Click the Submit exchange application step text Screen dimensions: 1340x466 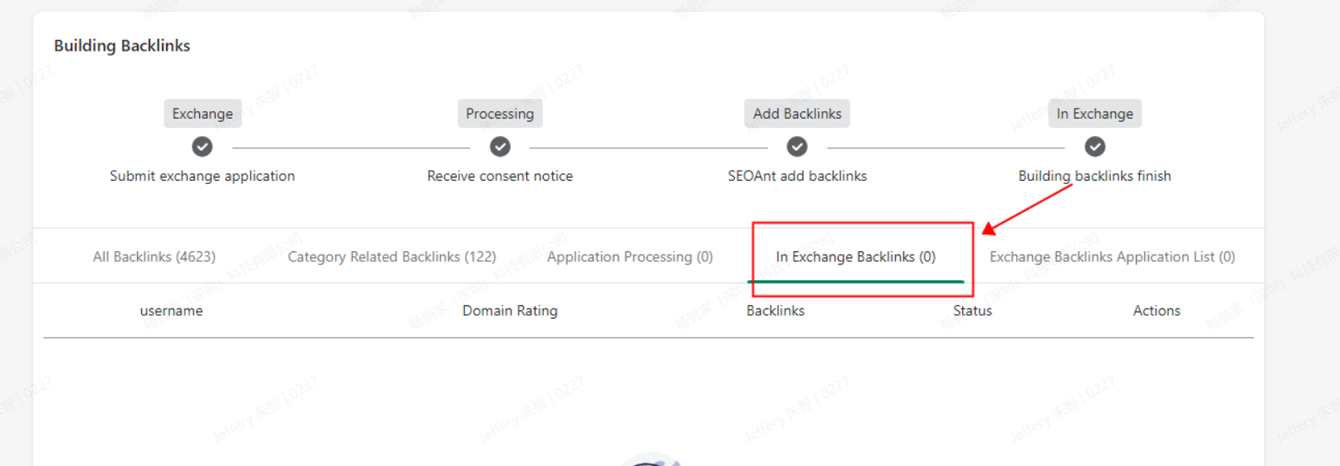click(x=203, y=176)
